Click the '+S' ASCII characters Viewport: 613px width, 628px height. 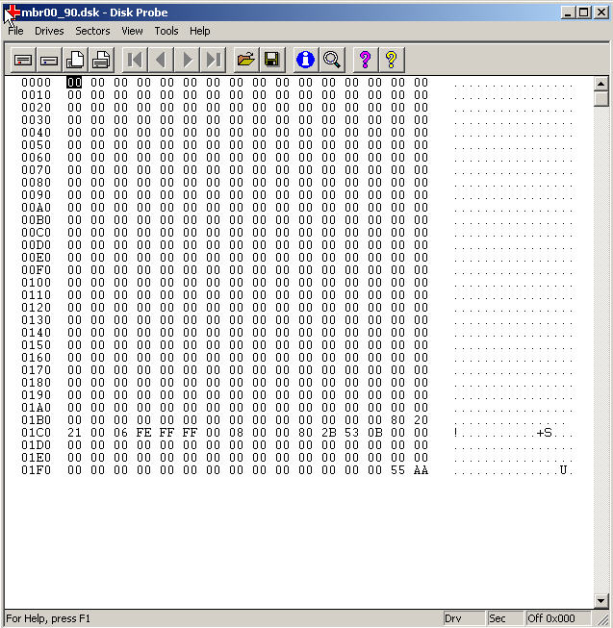coord(544,433)
